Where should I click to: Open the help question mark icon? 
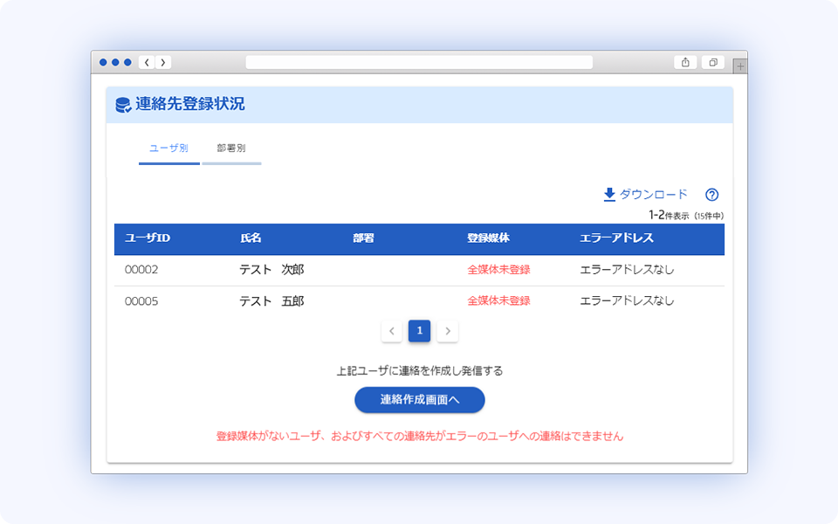pyautogui.click(x=711, y=194)
